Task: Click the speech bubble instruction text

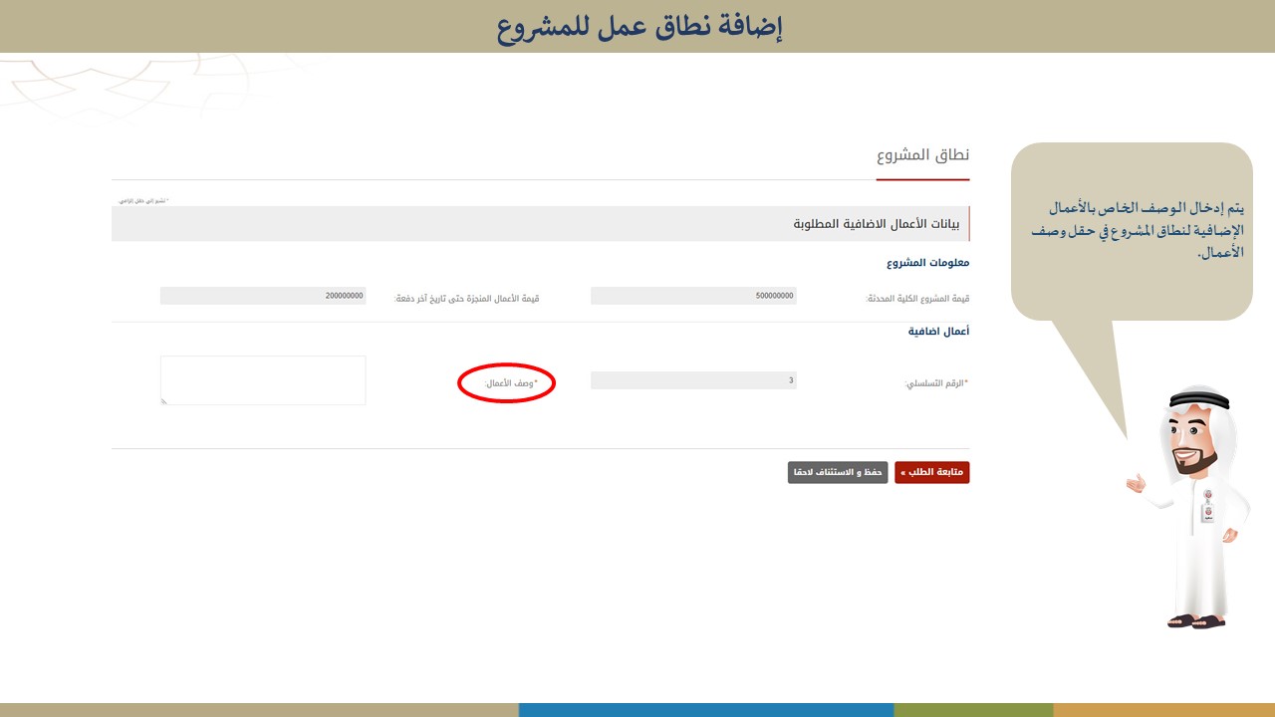Action: click(1137, 230)
